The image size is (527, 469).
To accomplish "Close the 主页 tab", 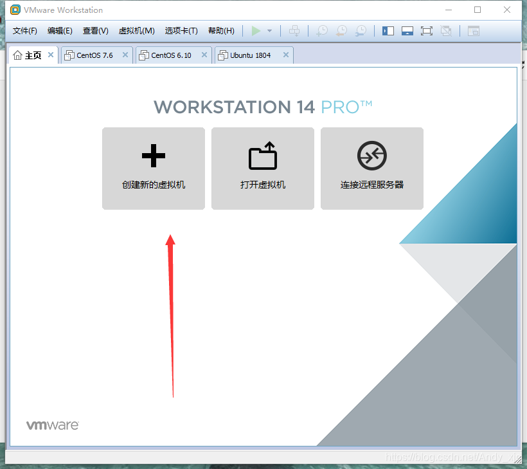I will (51, 55).
